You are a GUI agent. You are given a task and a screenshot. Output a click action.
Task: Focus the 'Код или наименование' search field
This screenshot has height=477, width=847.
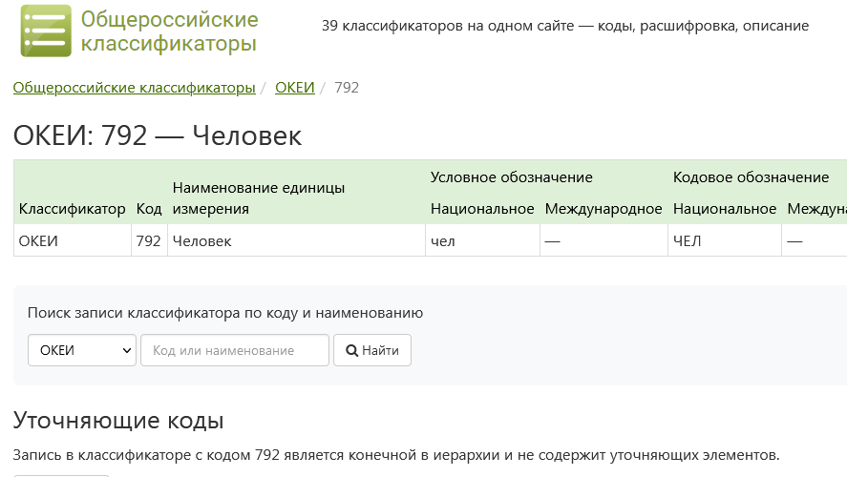pyautogui.click(x=235, y=350)
